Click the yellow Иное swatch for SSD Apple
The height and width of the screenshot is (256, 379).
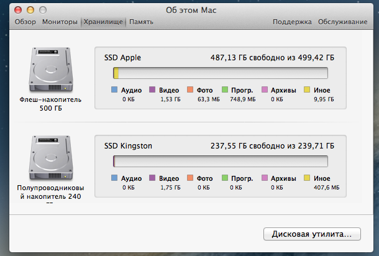tap(307, 89)
